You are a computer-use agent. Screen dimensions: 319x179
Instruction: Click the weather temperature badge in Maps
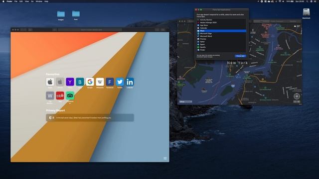[297, 26]
